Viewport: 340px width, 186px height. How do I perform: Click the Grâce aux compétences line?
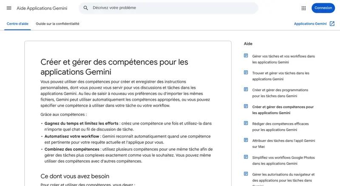point(63,115)
